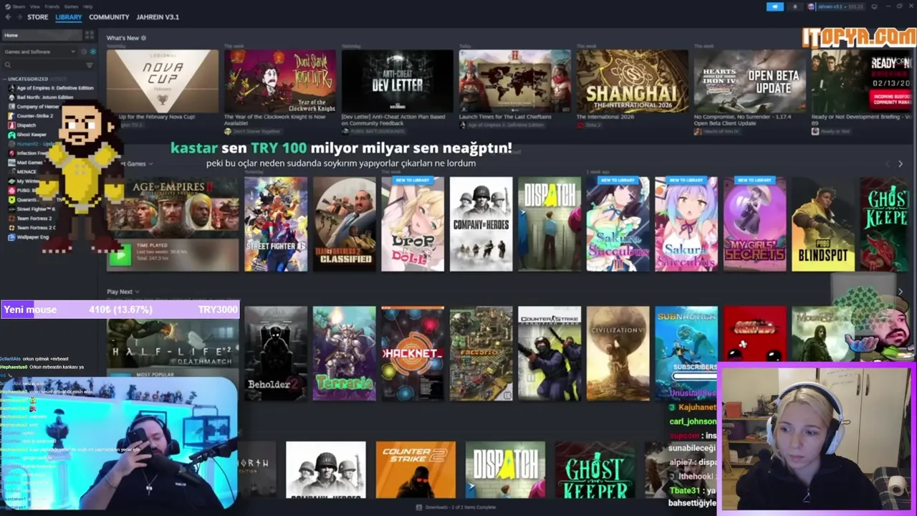Image resolution: width=917 pixels, height=516 pixels.
Task: Open the notifications bell
Action: tap(794, 6)
